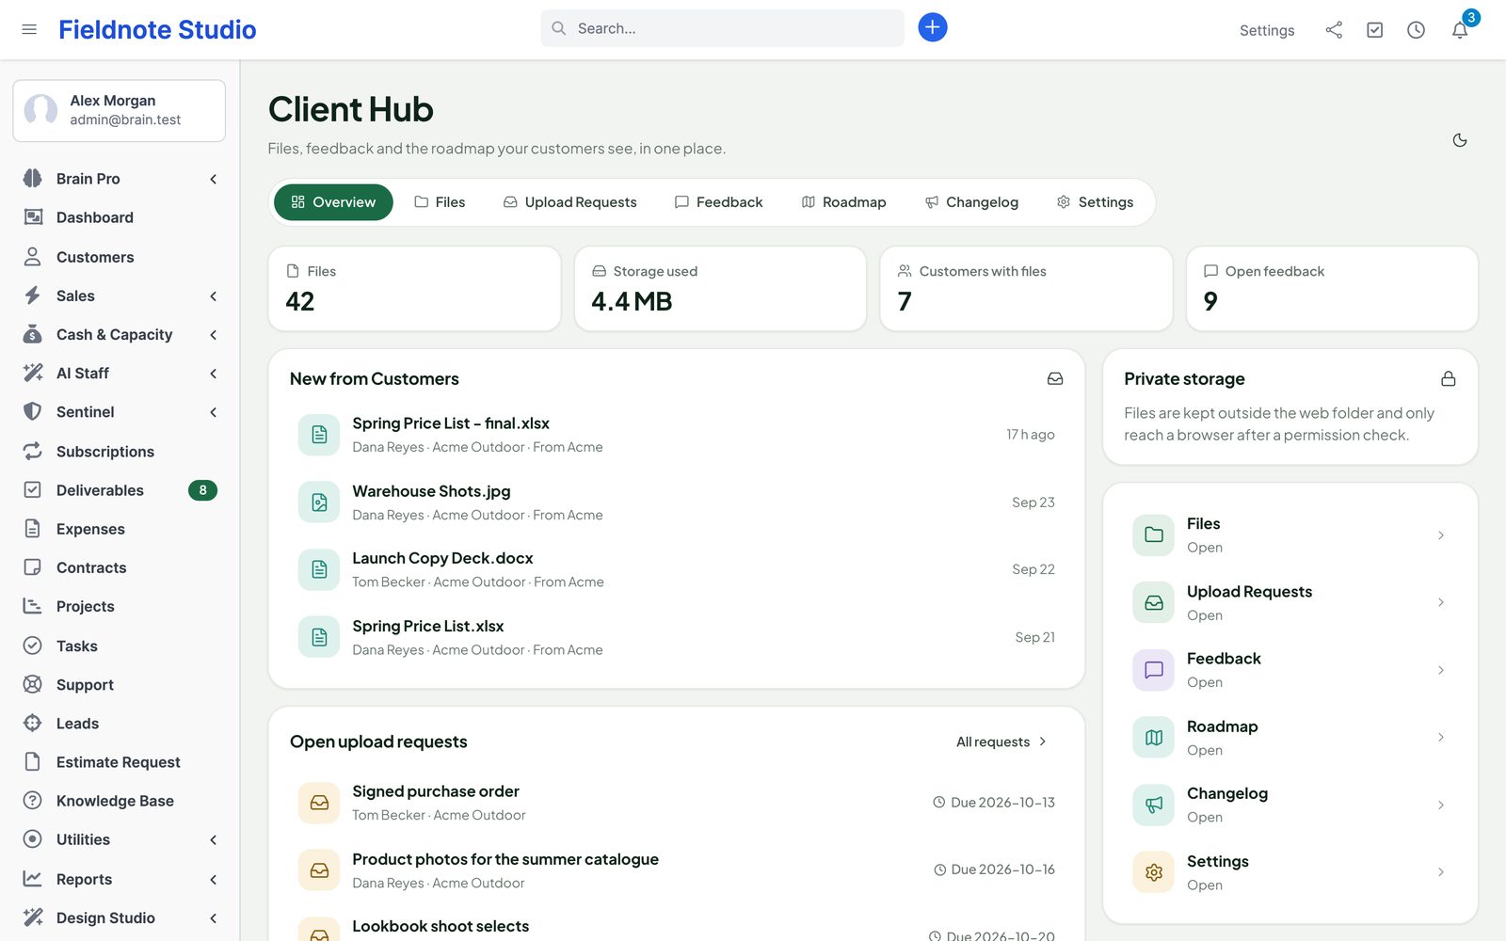Click the hamburger menu icon

29,29
